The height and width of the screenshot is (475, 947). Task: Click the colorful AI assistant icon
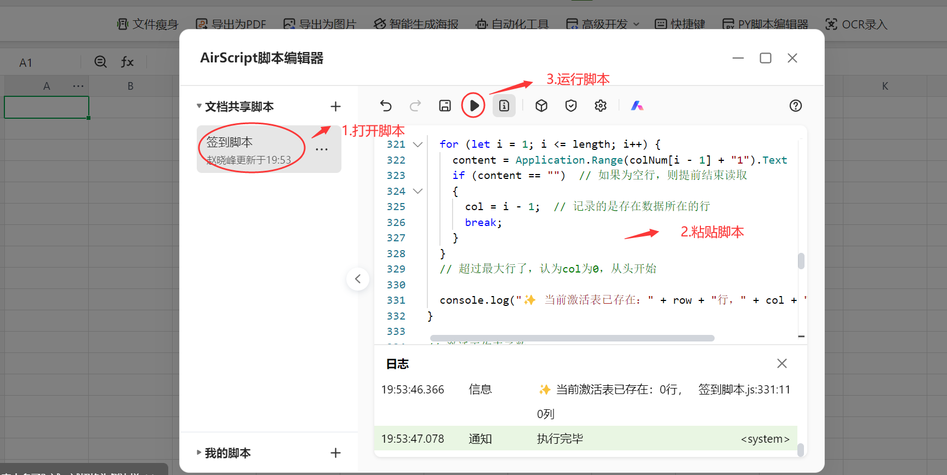pyautogui.click(x=637, y=106)
